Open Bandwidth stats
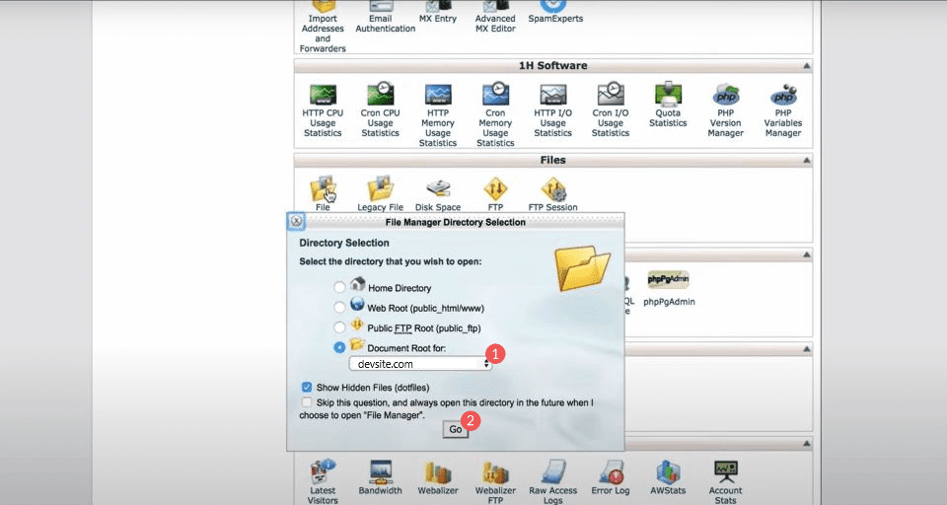 (380, 477)
